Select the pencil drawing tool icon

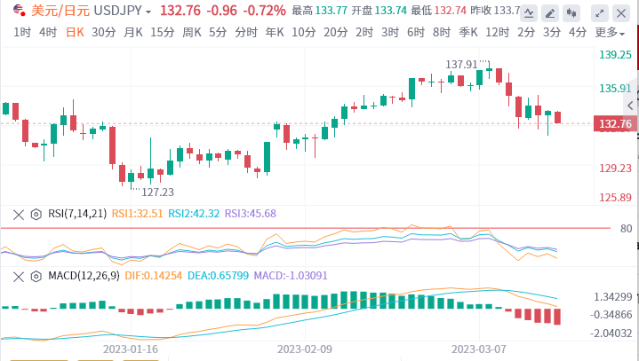[x=550, y=13]
